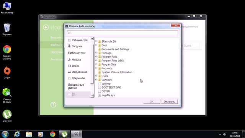This screenshot has width=245, height=138.
Task: Click the taskbar clock showing 19:46
Action: click(235, 135)
